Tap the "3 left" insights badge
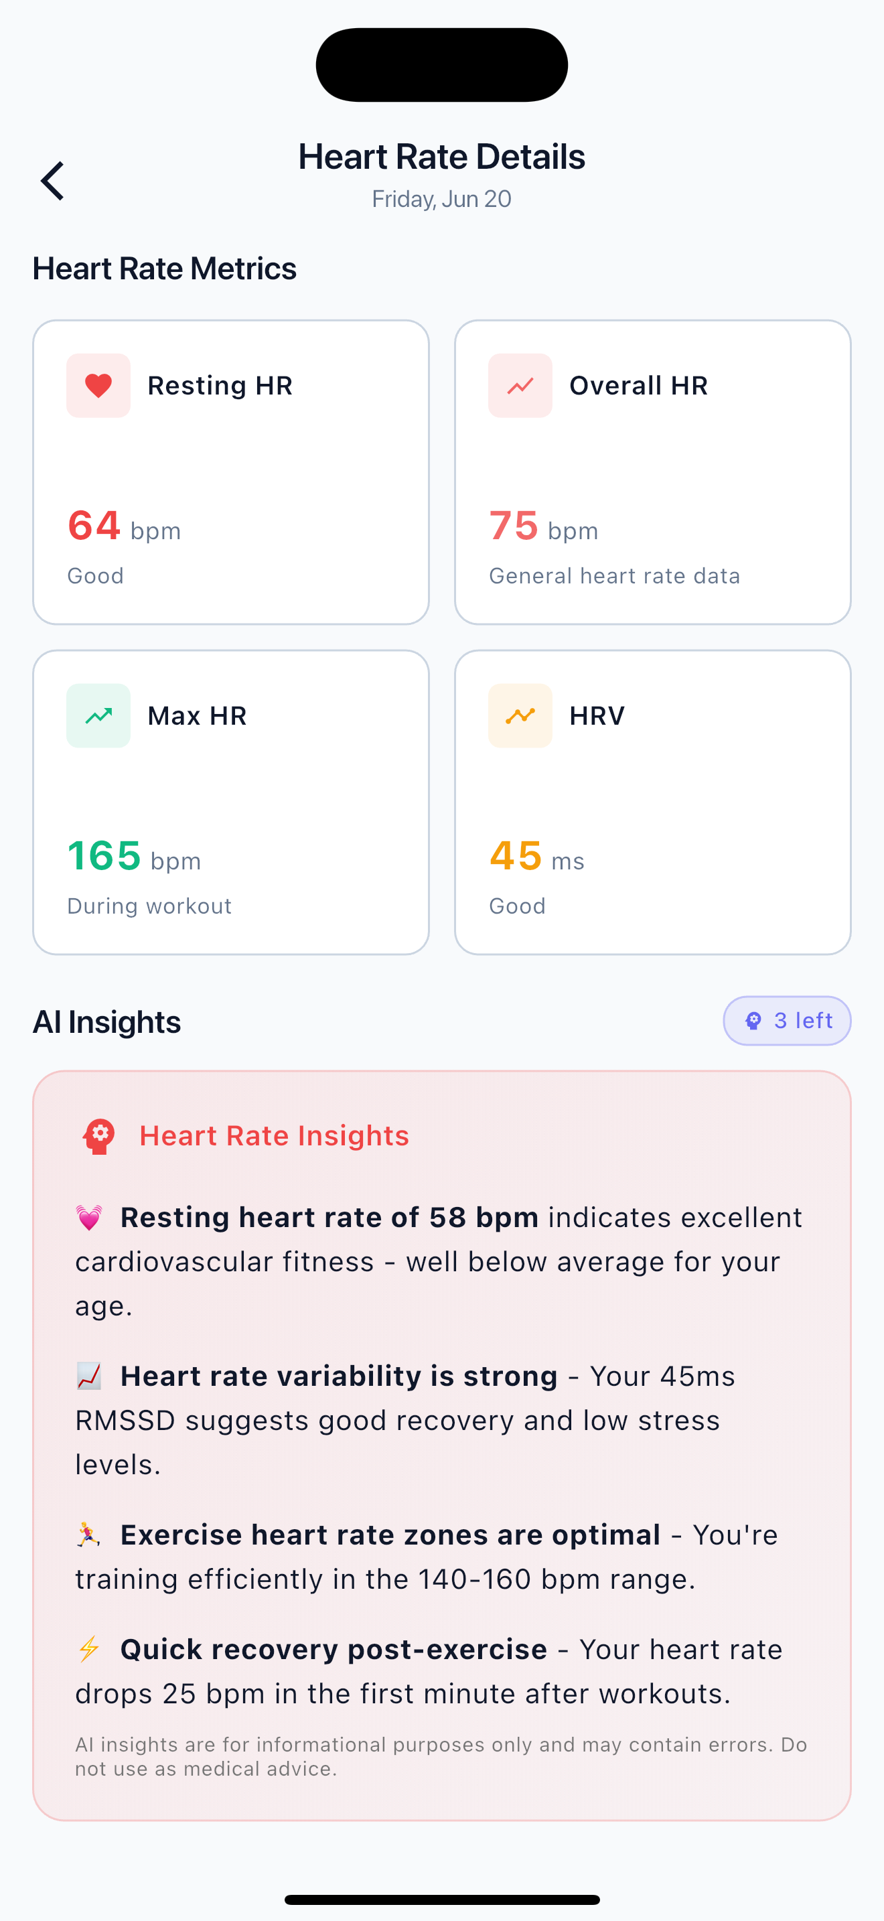Screen dimensions: 884x1921 pos(786,1021)
